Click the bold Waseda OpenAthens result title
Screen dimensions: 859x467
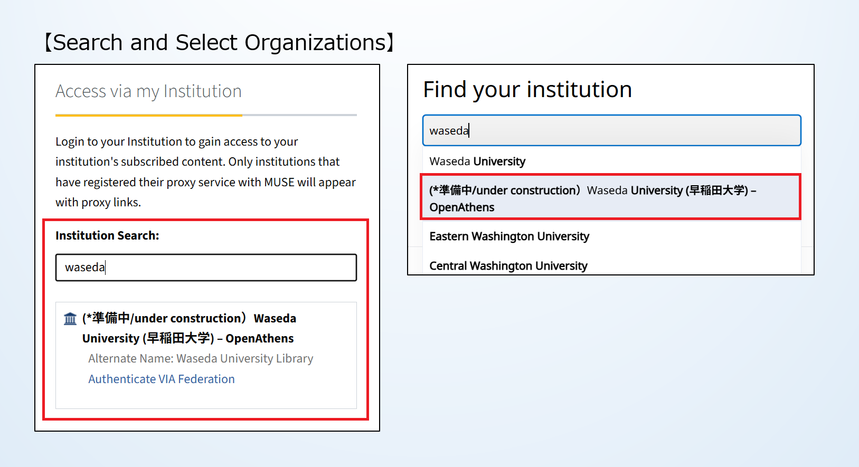[x=189, y=328]
